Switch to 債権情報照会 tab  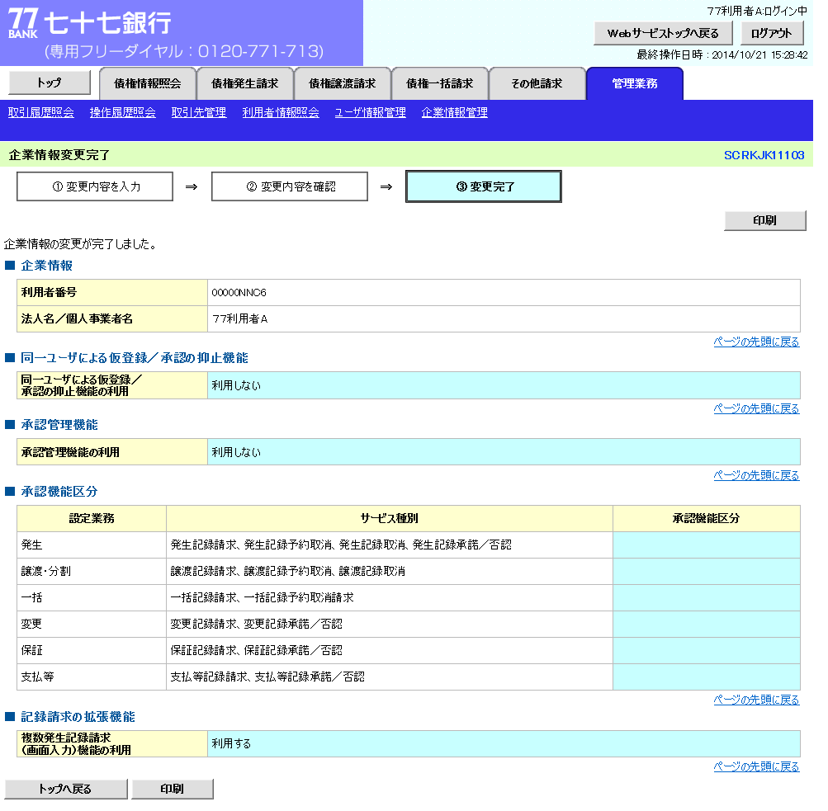tap(147, 83)
